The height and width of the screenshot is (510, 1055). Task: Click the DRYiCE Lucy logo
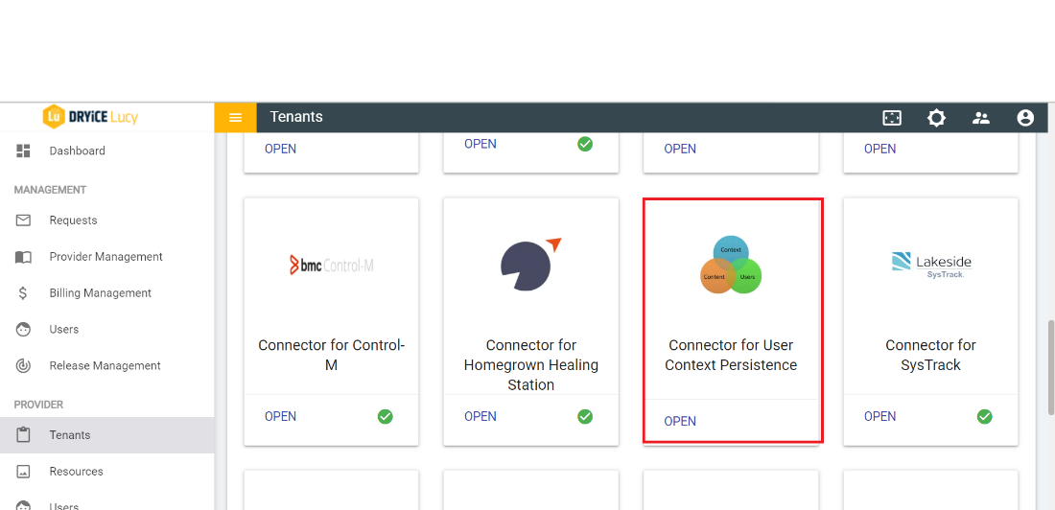pos(91,117)
